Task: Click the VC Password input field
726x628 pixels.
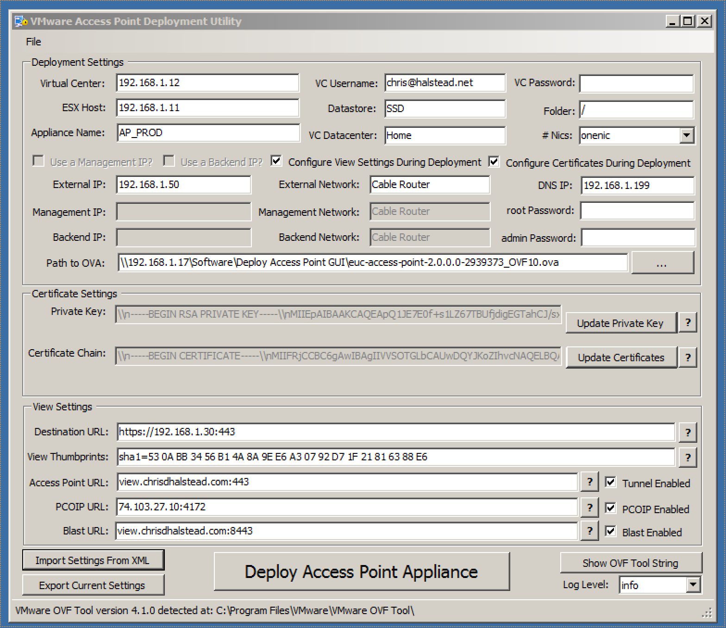Action: 636,84
